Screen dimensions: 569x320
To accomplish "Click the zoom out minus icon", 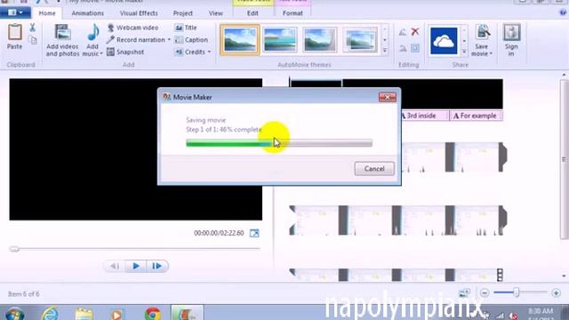I will pyautogui.click(x=485, y=292).
